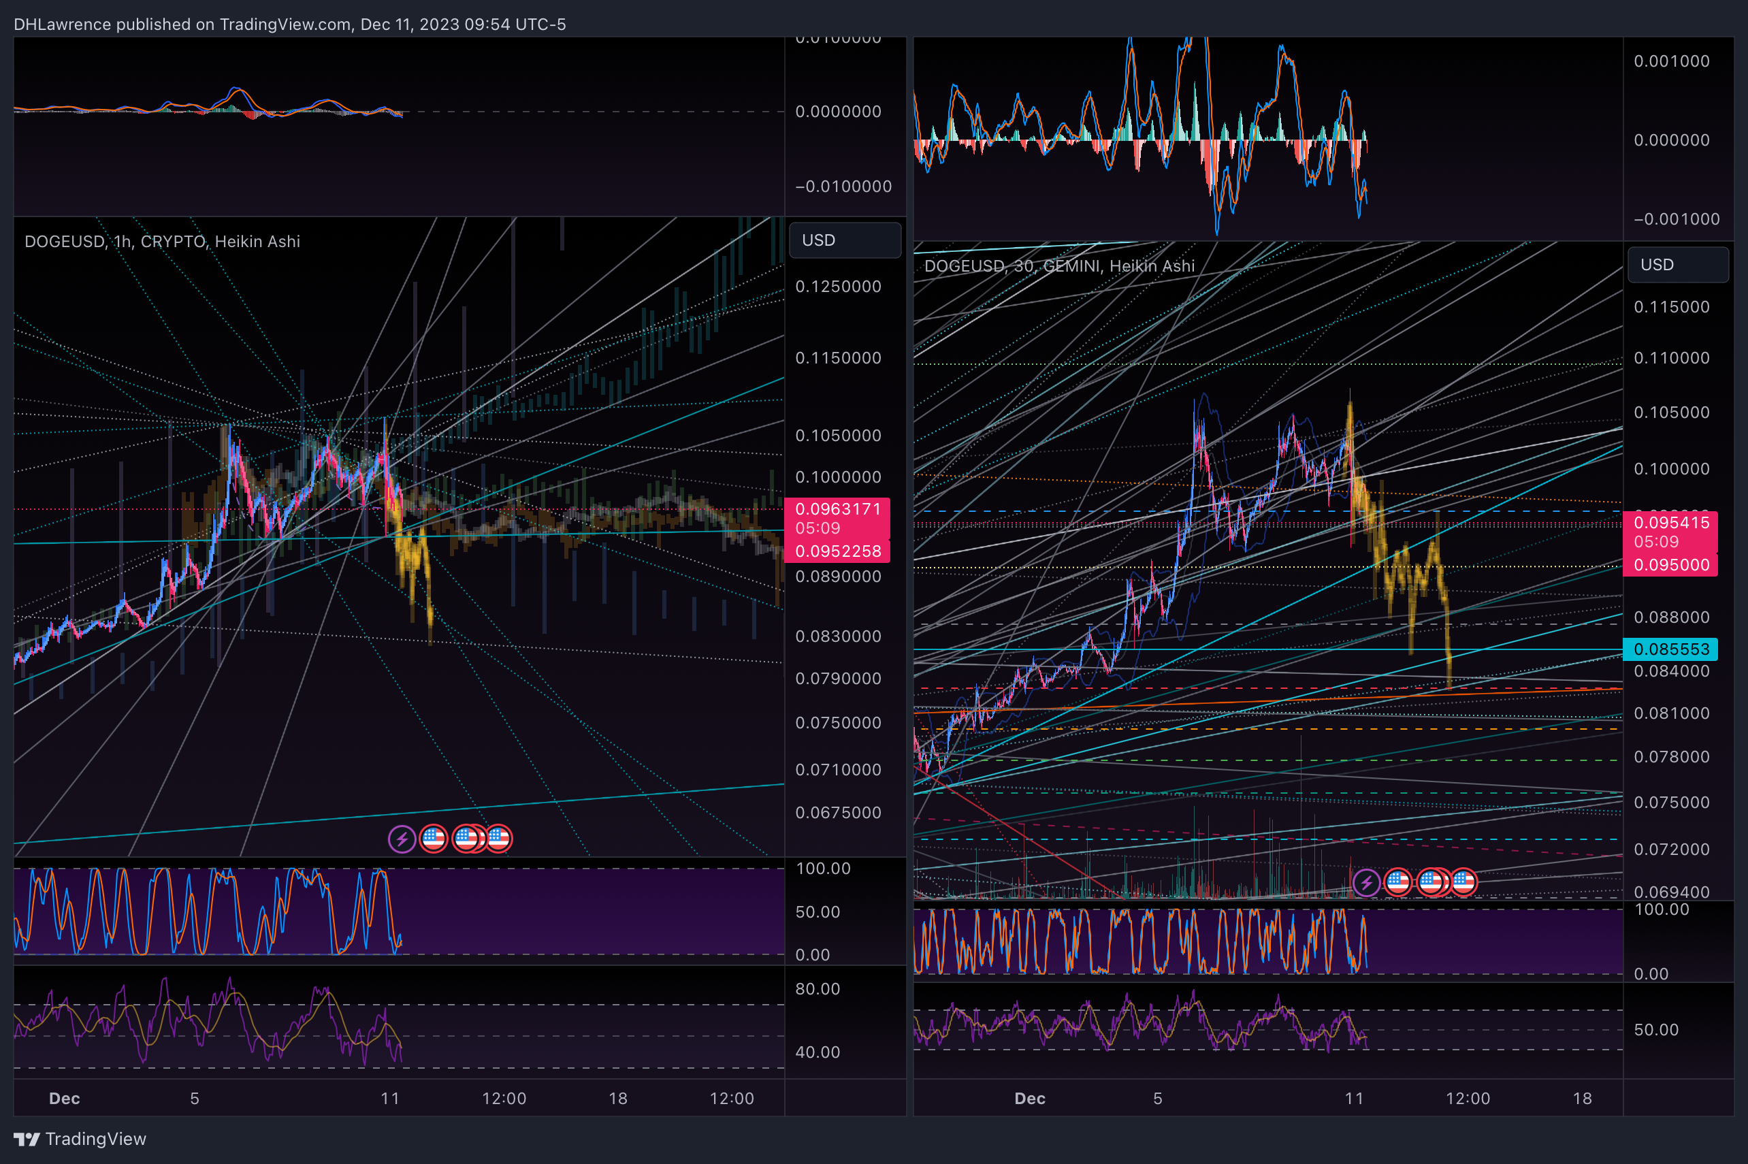Image resolution: width=1748 pixels, height=1164 pixels.
Task: Click the −0.0100000 MACD scale value on the 1h chart
Action: (843, 187)
